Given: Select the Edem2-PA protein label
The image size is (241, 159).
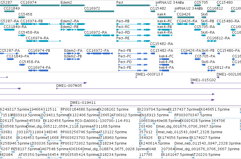Looking at the screenshot, I should [x=73, y=50].
